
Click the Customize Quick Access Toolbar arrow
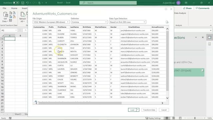(46, 3)
